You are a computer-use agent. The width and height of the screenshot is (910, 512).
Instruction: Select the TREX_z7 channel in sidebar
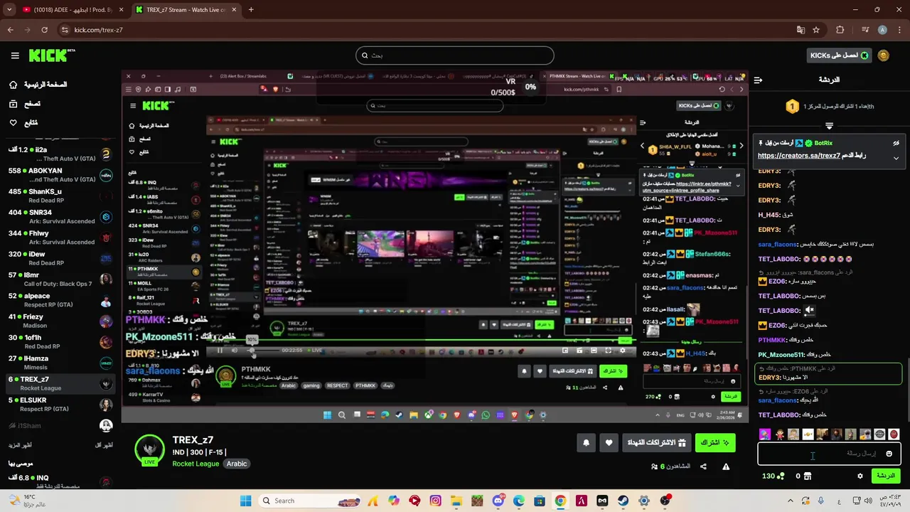(x=59, y=383)
